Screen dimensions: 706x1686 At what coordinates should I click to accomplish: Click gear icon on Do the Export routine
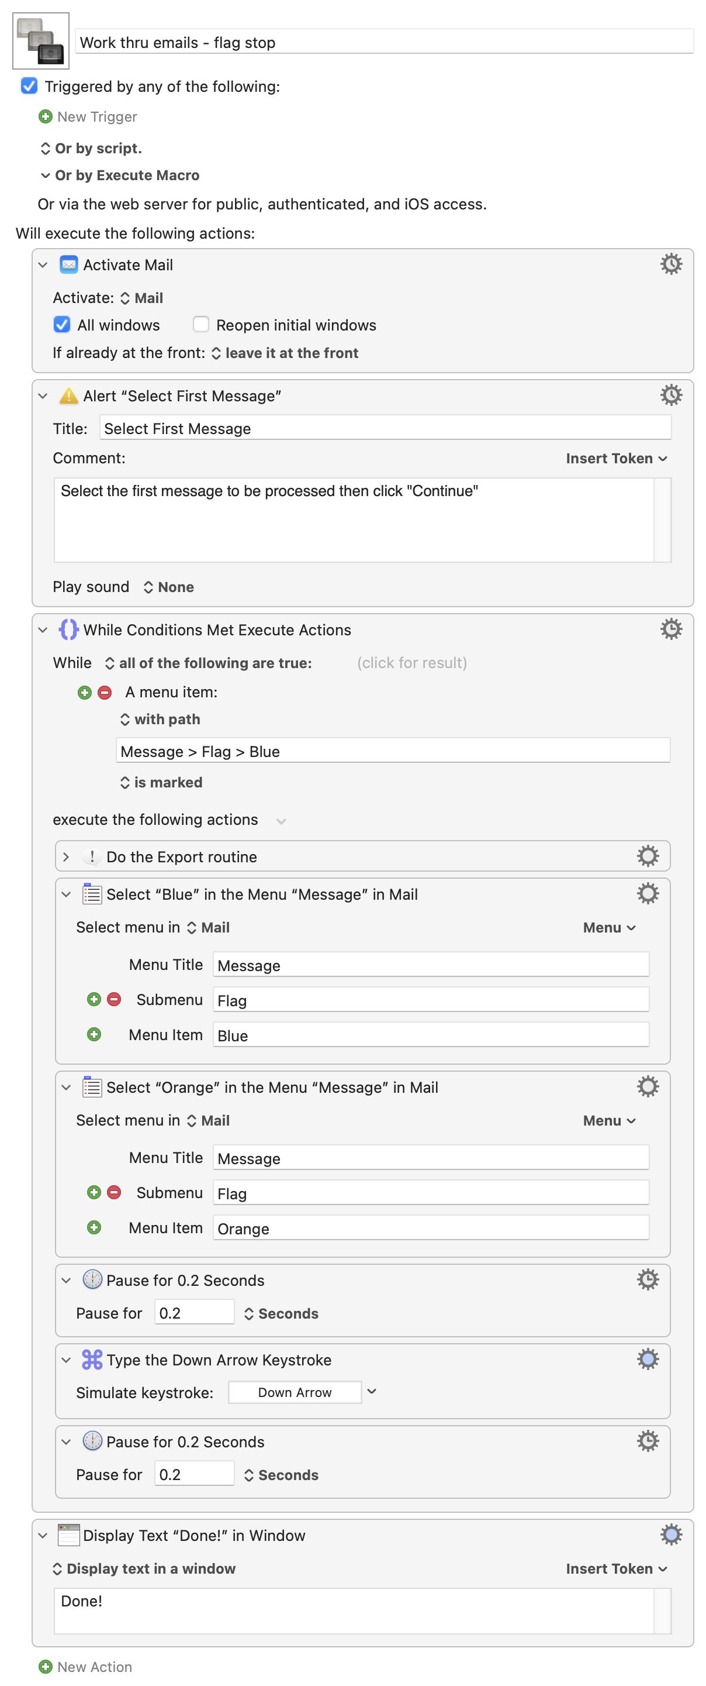(x=647, y=856)
